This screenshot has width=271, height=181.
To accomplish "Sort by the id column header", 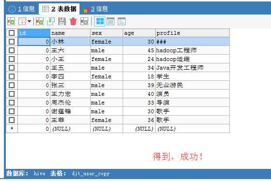I will (34, 33).
